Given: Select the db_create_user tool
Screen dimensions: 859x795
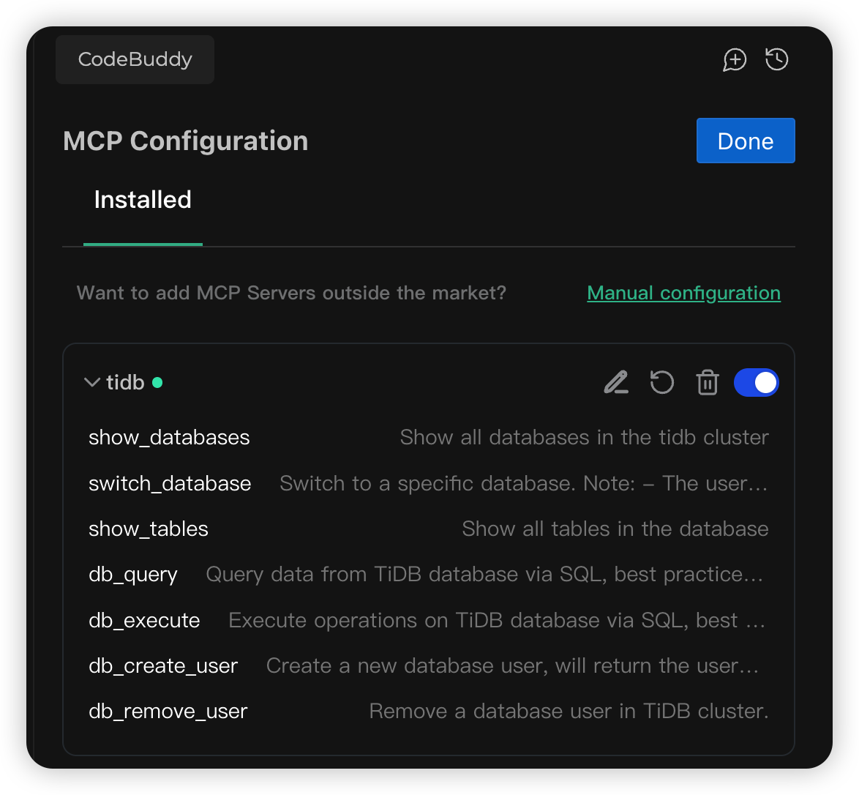Looking at the screenshot, I should pyautogui.click(x=163, y=666).
